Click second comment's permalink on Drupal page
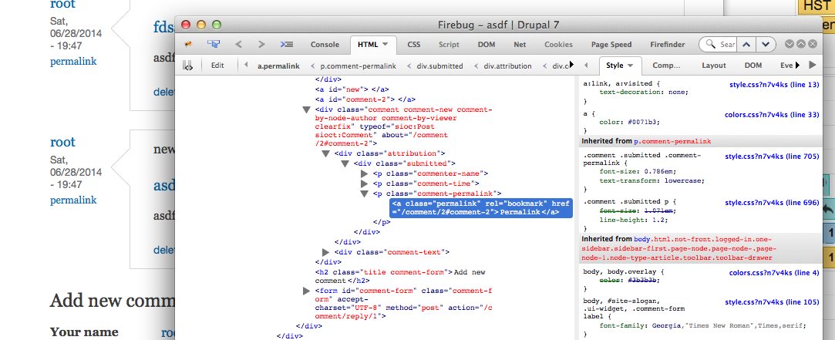 (73, 200)
